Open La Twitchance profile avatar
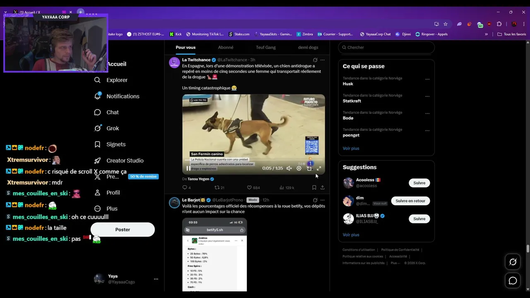This screenshot has width=530, height=298. tap(174, 62)
